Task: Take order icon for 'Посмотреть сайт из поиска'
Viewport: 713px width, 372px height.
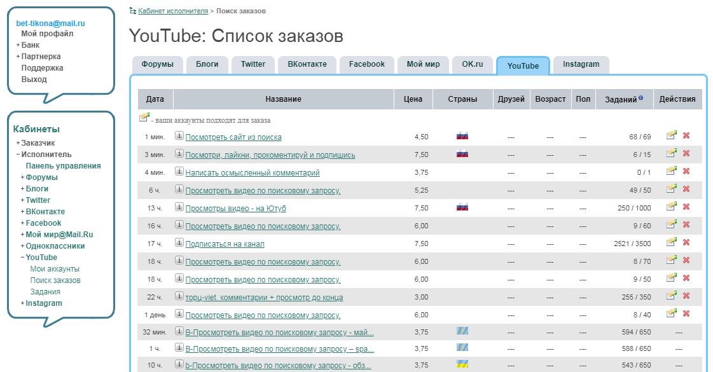Action: [x=671, y=135]
